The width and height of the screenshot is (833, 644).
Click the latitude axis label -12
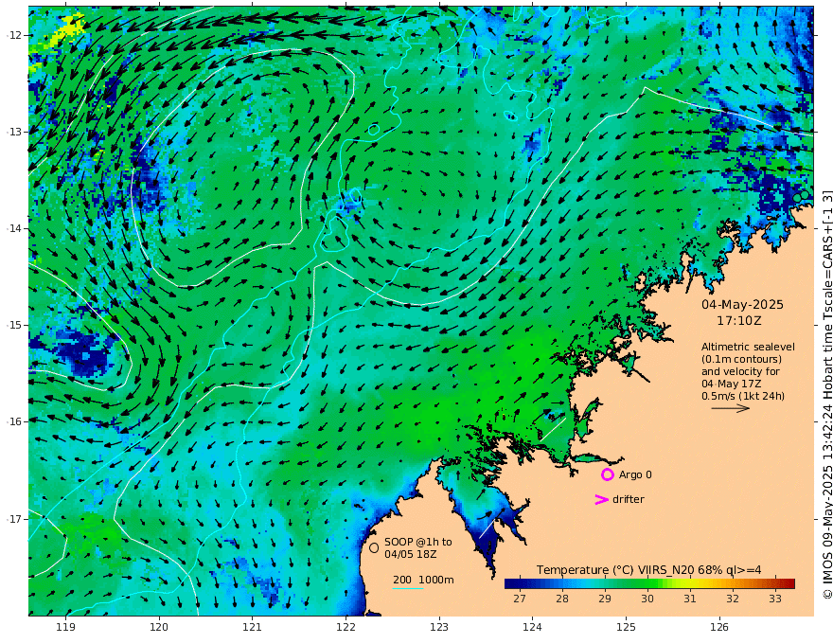tap(14, 35)
